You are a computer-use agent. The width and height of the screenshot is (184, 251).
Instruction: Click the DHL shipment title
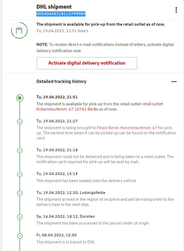tap(54, 7)
